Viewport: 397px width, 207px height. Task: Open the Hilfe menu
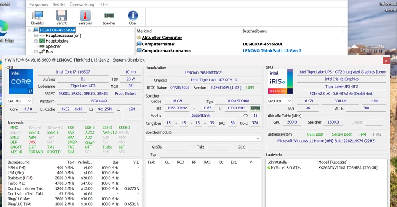pos(103,5)
